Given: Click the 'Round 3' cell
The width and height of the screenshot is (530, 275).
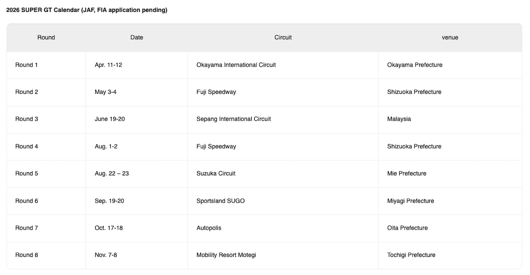Looking at the screenshot, I should click(x=46, y=119).
